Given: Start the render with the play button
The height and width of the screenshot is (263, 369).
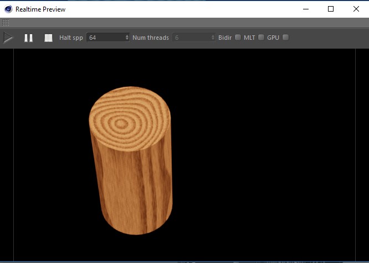Looking at the screenshot, I should click(x=8, y=38).
